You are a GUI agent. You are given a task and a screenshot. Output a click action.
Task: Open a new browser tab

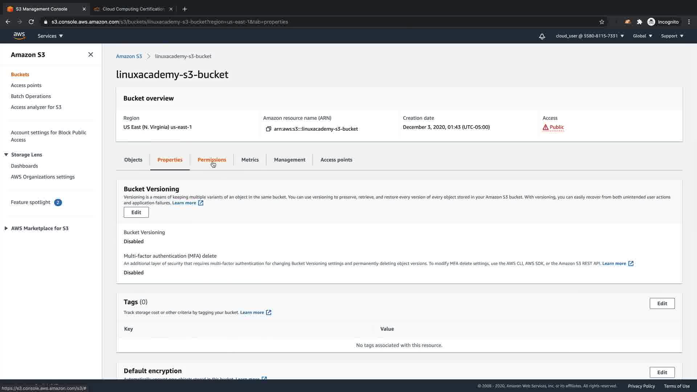(184, 9)
